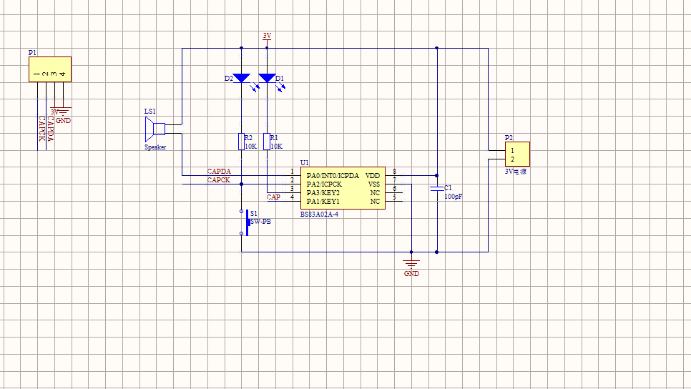The width and height of the screenshot is (691, 389).
Task: Select the Speaker comment text under LS1
Action: [x=155, y=147]
